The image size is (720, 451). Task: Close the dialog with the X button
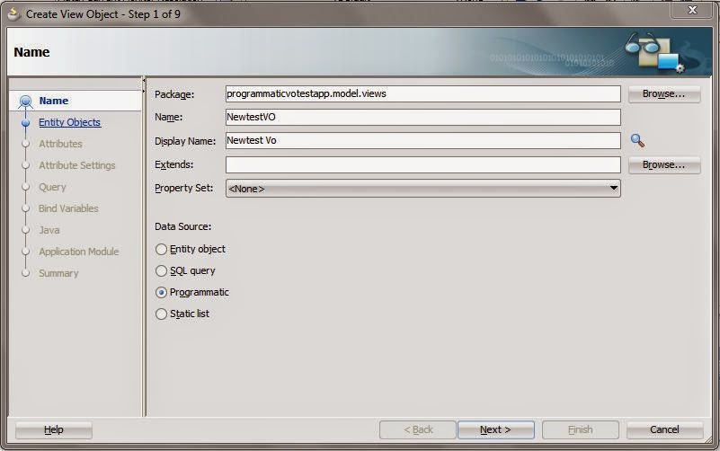click(692, 10)
